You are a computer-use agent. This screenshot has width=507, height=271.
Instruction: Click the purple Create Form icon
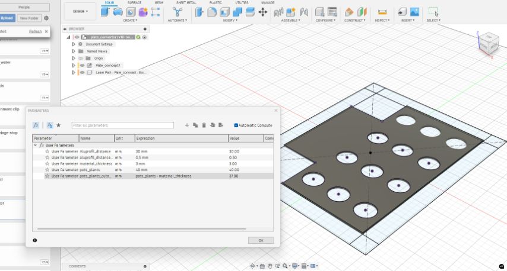143,12
